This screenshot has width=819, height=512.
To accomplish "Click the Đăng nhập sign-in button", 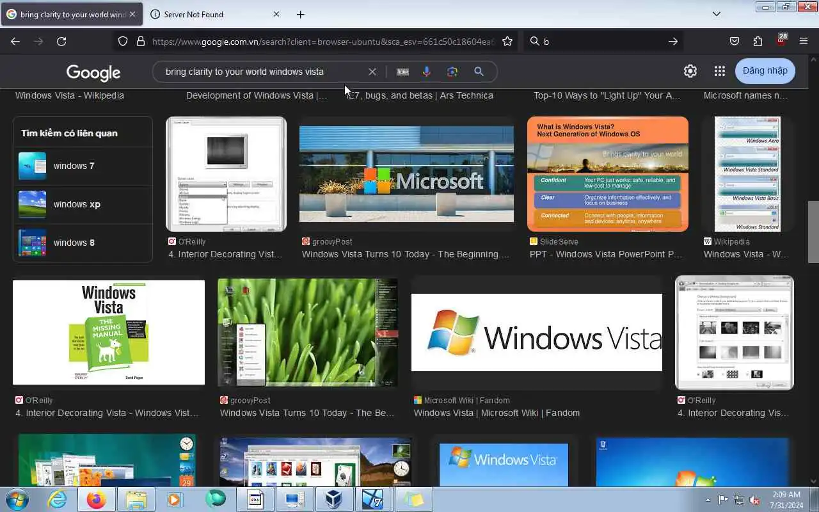I will click(765, 70).
